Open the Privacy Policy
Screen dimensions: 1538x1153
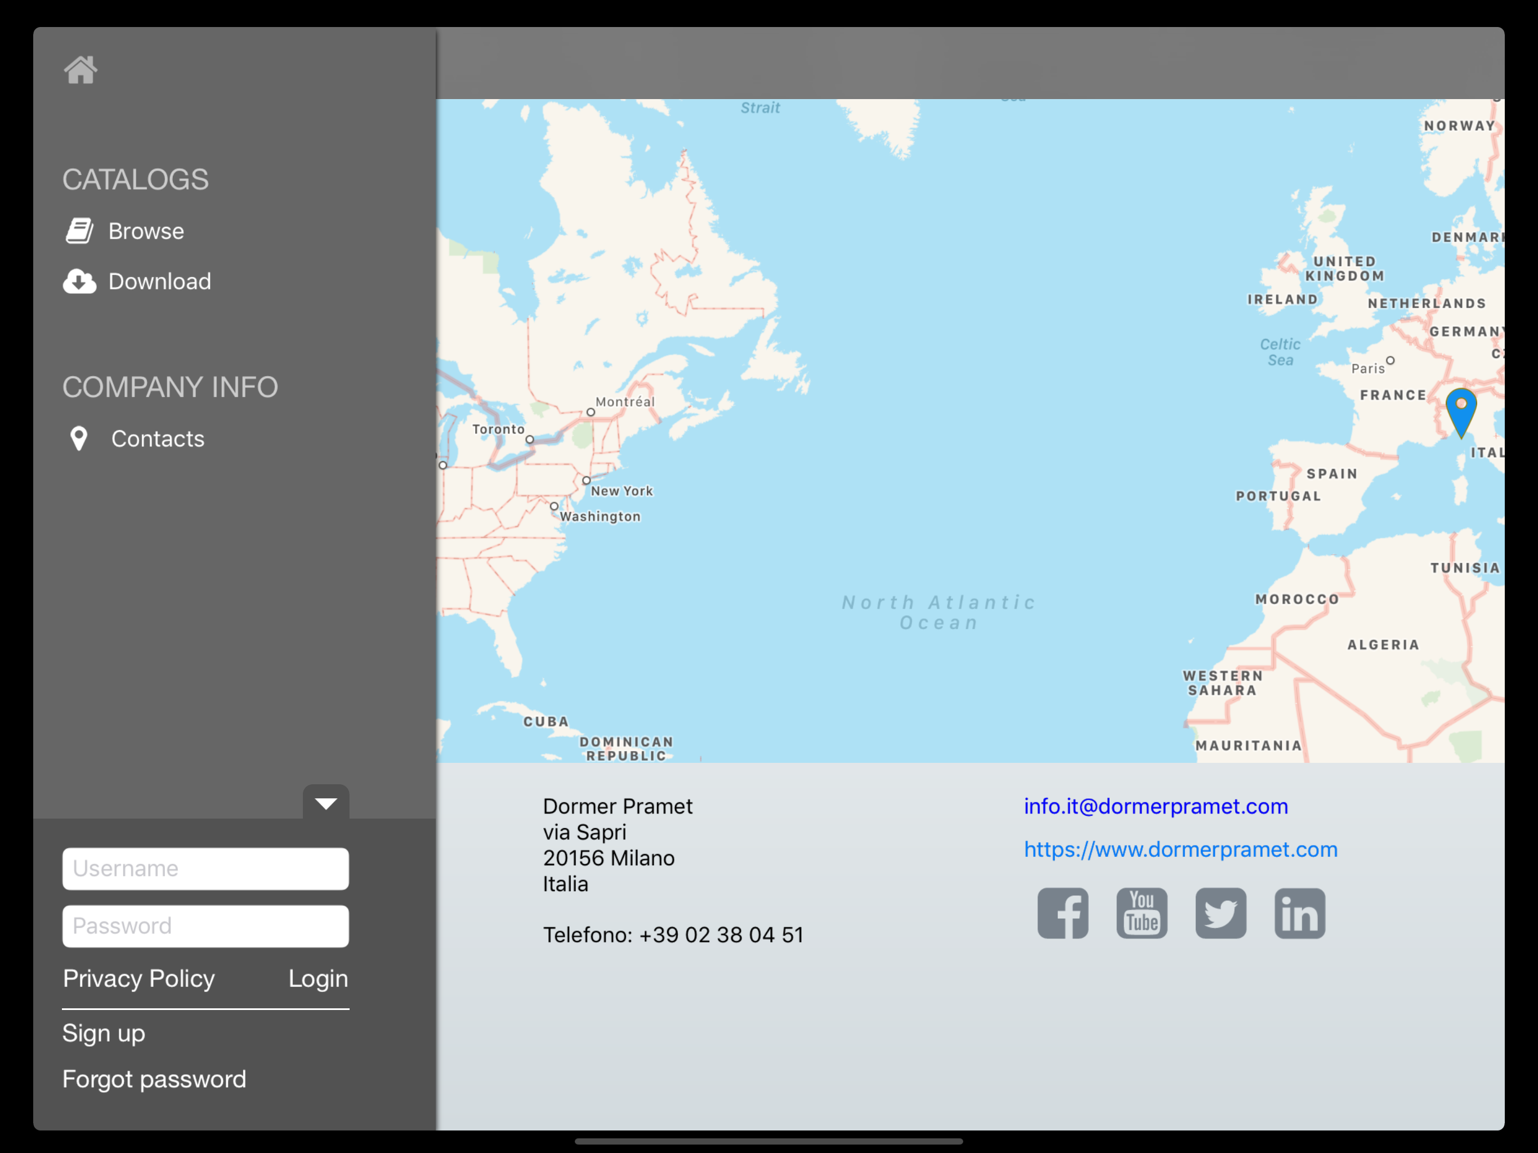138,978
